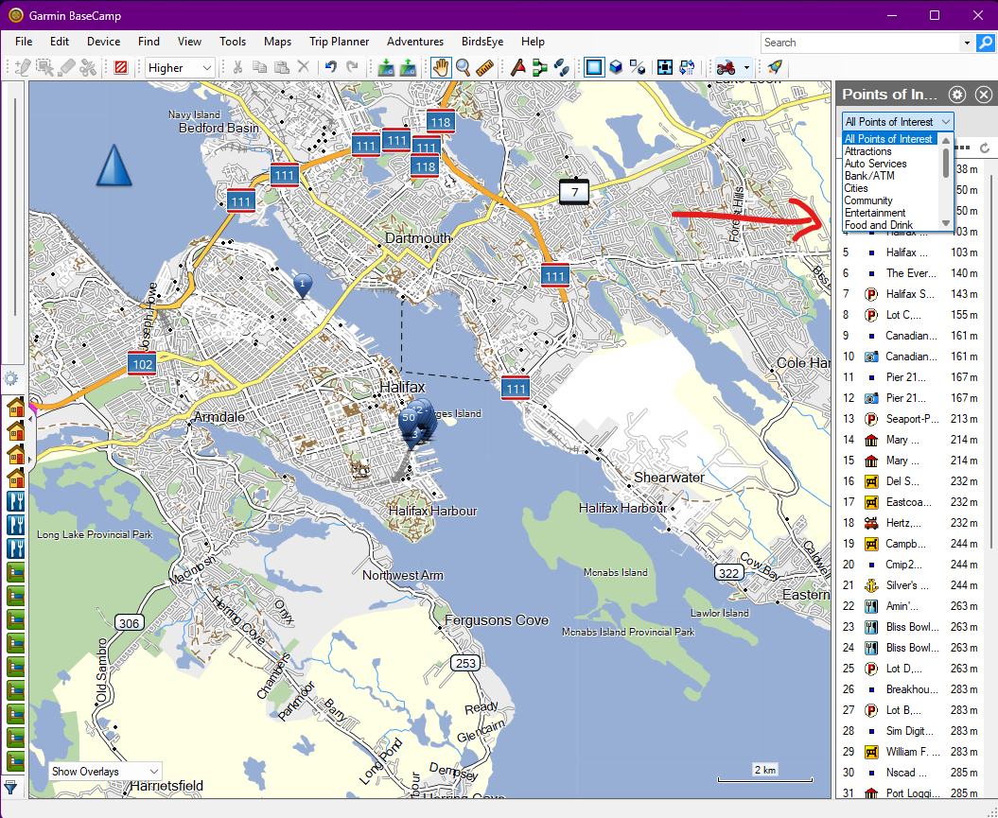
Task: Select the Zoom magnifier tool
Action: point(463,67)
